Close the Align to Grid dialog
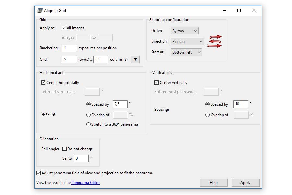The height and width of the screenshot is (195, 292). pos(254,10)
